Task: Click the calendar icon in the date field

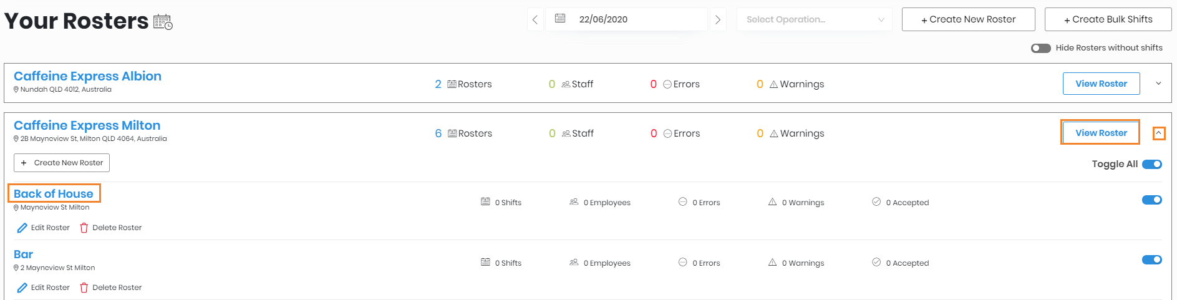Action: (560, 19)
